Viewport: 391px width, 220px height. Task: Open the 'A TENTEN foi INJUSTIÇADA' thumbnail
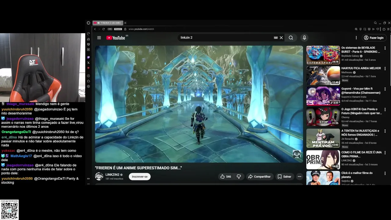click(x=323, y=138)
